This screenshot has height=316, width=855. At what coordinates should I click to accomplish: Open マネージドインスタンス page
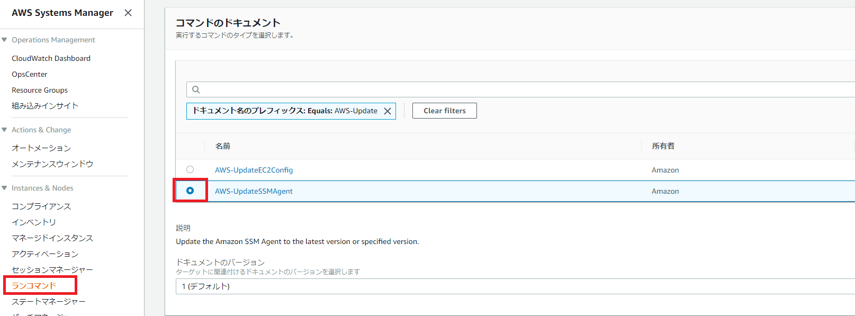coord(52,238)
